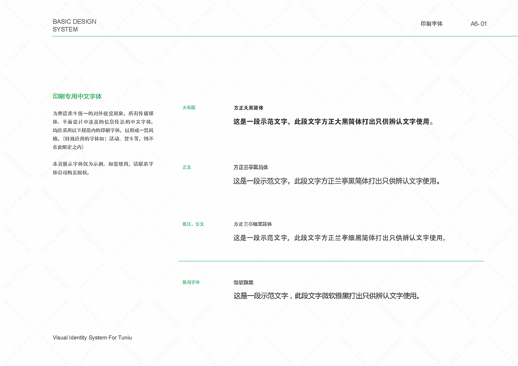Image resolution: width=518 pixels, height=366 pixels.
Task: Click the paragraph beginning '本页展示字体仅为示例'
Action: point(103,168)
